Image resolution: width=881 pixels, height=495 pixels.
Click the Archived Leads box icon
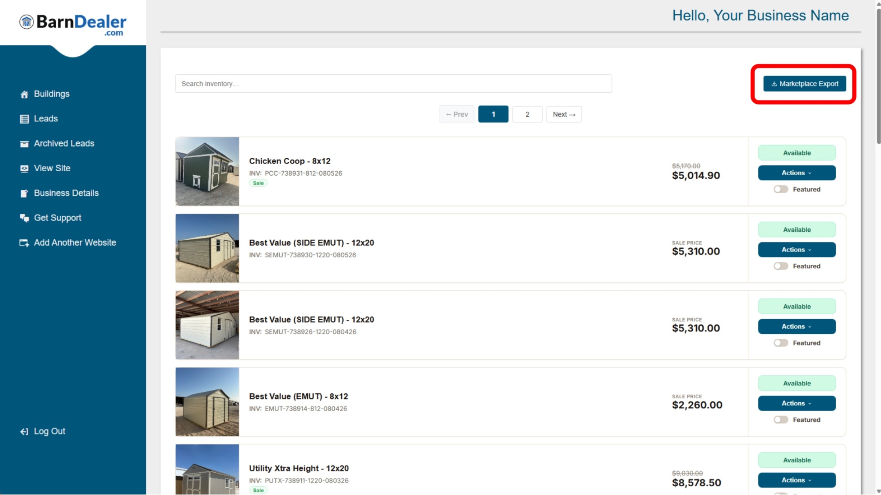(x=24, y=144)
